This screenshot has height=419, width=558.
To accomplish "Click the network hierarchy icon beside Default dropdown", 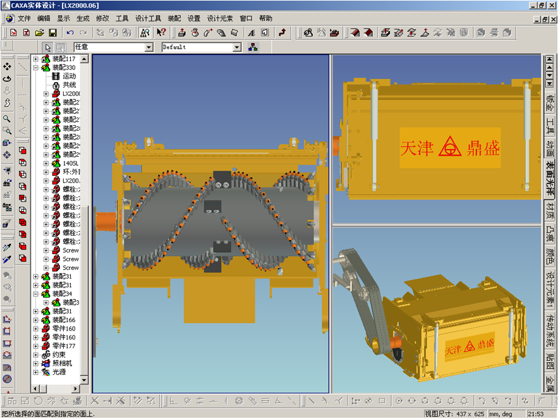I will 253,47.
